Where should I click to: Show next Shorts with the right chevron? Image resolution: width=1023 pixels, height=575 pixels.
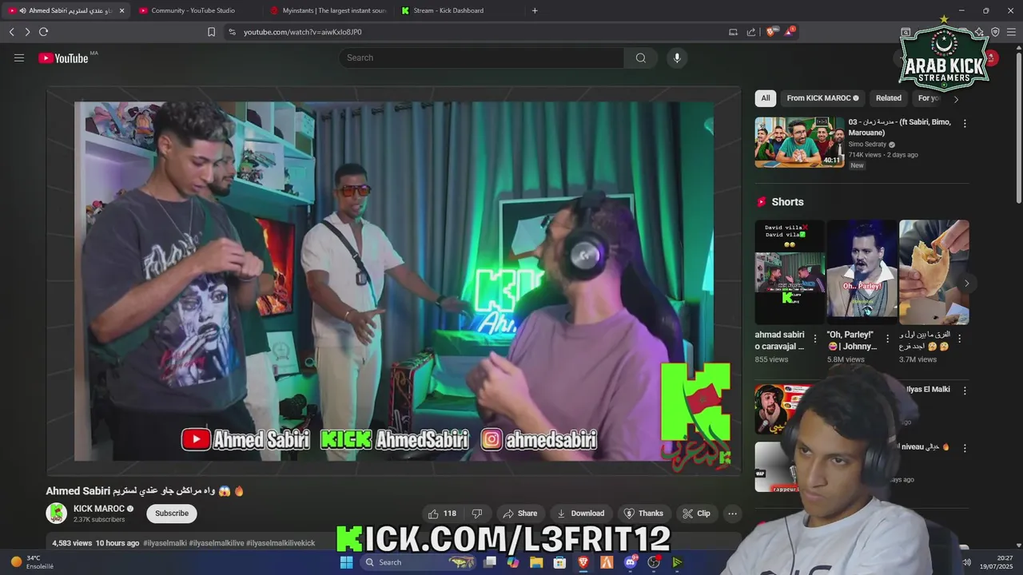pyautogui.click(x=966, y=284)
